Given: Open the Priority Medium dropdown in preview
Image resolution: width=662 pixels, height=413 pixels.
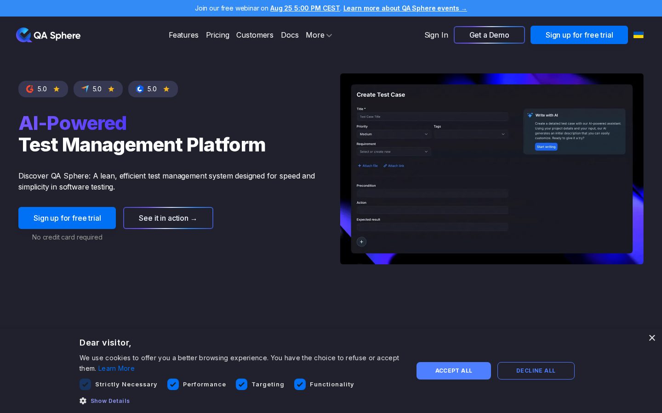Looking at the screenshot, I should point(394,134).
